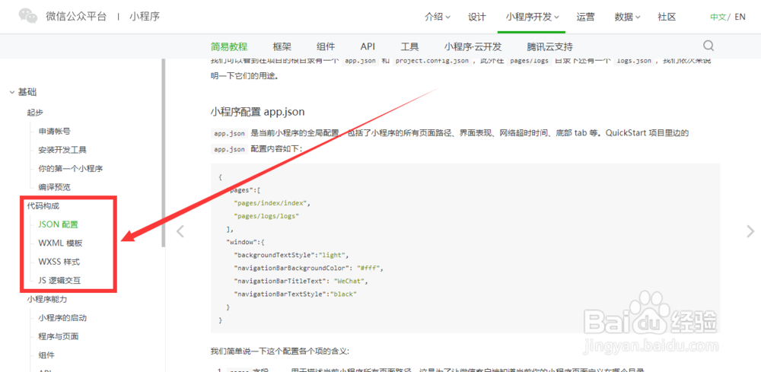This screenshot has height=372, width=761.
Task: Open 编译预览 sidebar entry
Action: (54, 187)
